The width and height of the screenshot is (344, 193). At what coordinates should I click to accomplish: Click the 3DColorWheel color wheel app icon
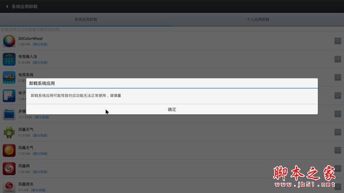9,41
